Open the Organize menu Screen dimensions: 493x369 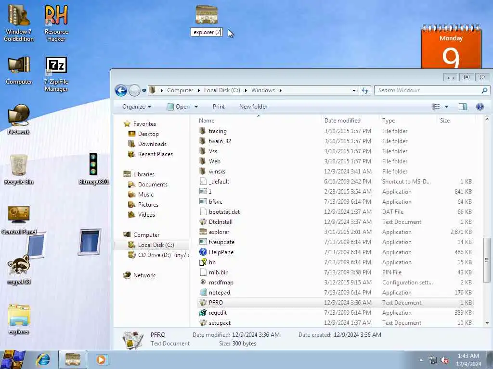136,107
